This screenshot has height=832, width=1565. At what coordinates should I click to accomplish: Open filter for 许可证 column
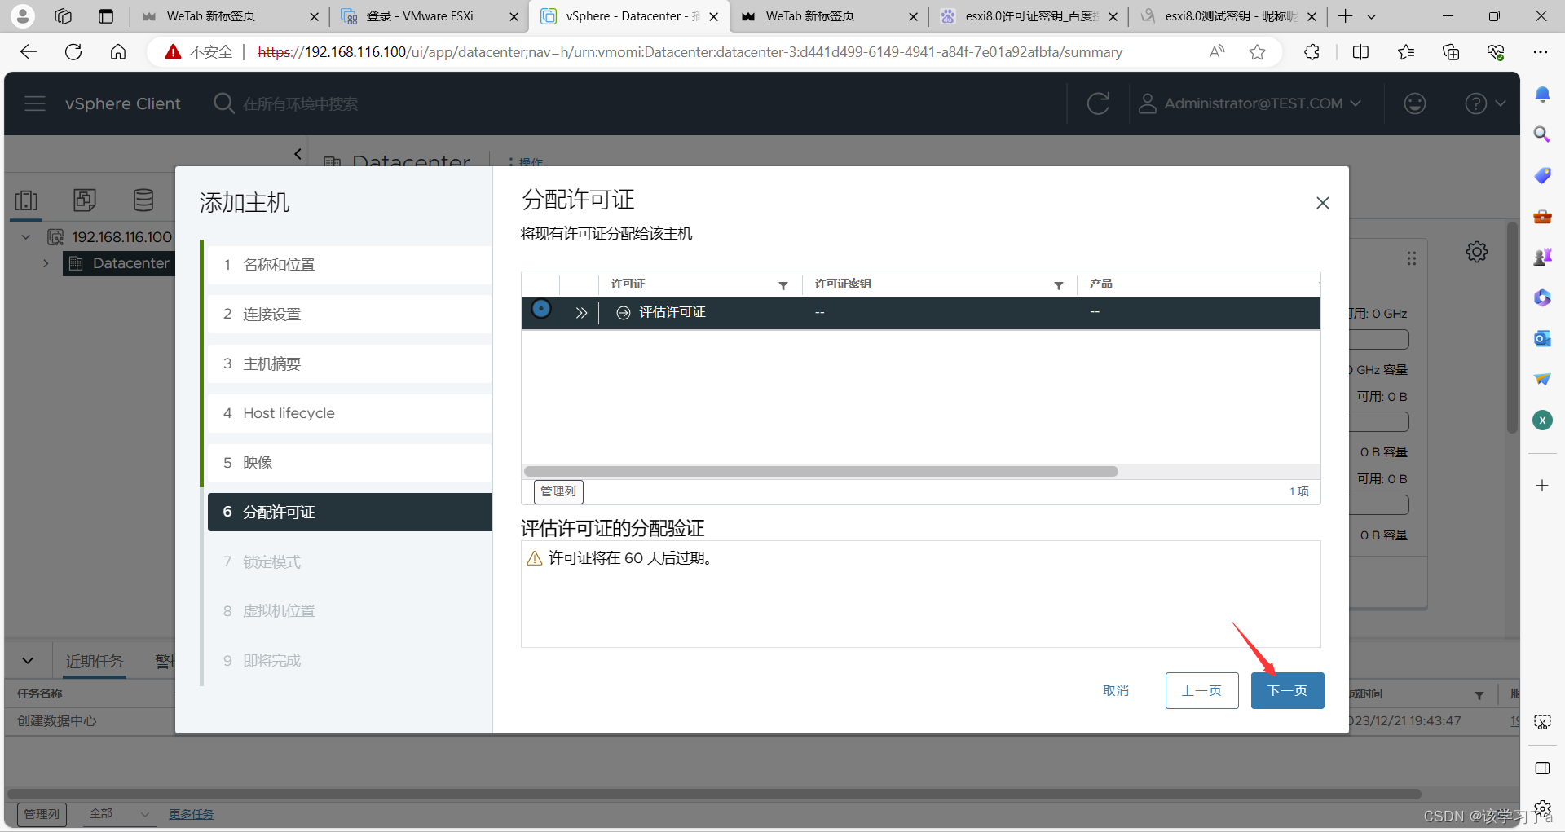coord(782,285)
